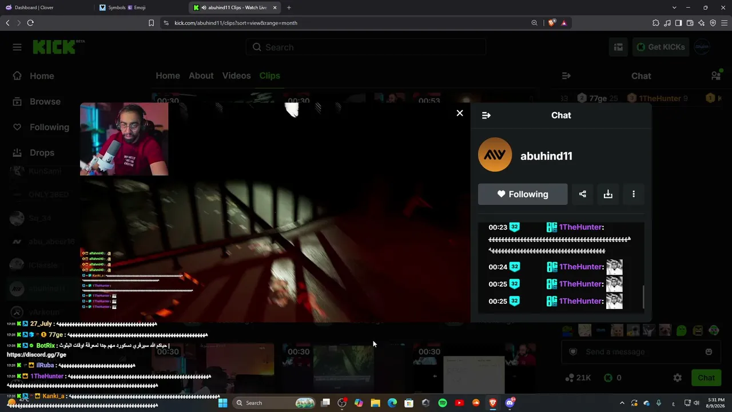Switch to the Symbols Emoji browser tab

(140, 7)
